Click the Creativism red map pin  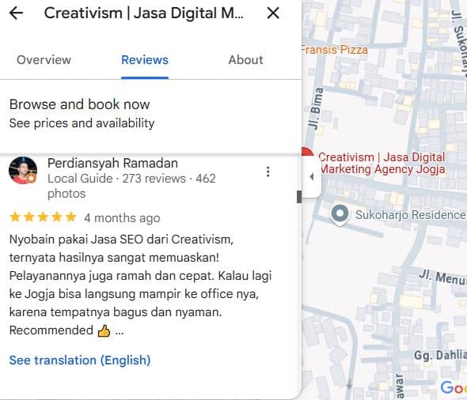(307, 152)
